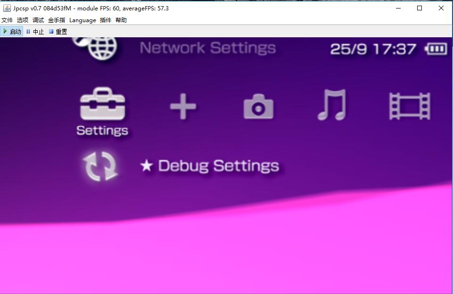The image size is (453, 294).
Task: Click the plus Extras icon
Action: pos(183,106)
